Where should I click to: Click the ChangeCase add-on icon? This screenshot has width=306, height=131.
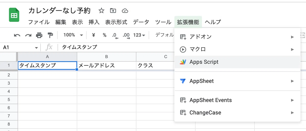pyautogui.click(x=183, y=112)
